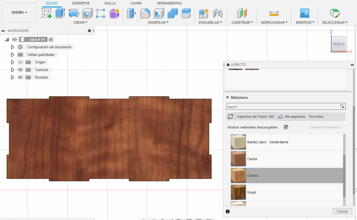Image resolution: width=357 pixels, height=220 pixels.
Task: Expand the Vistas guardadas tree node
Action: tap(12, 55)
